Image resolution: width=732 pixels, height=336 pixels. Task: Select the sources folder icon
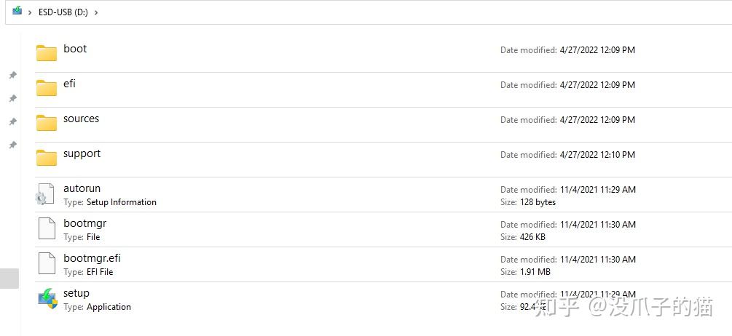(47, 122)
